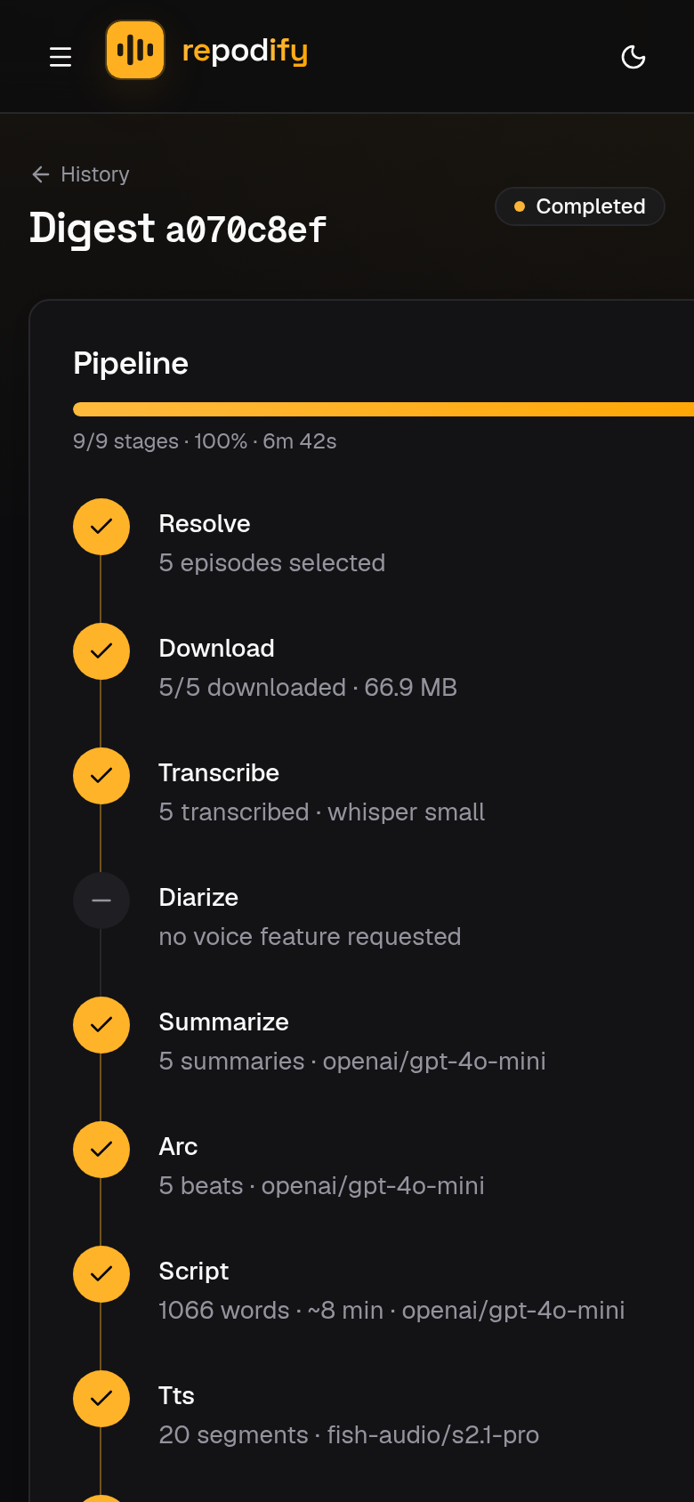Click the skipped Diarize stage dash icon
The image size is (694, 1502).
[x=101, y=900]
